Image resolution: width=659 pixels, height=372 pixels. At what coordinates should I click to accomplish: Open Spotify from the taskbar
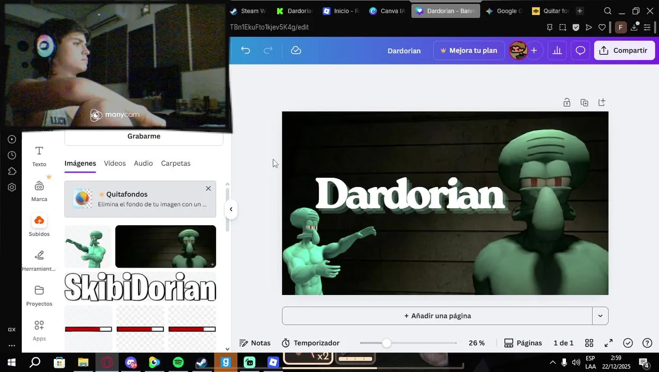(178, 362)
